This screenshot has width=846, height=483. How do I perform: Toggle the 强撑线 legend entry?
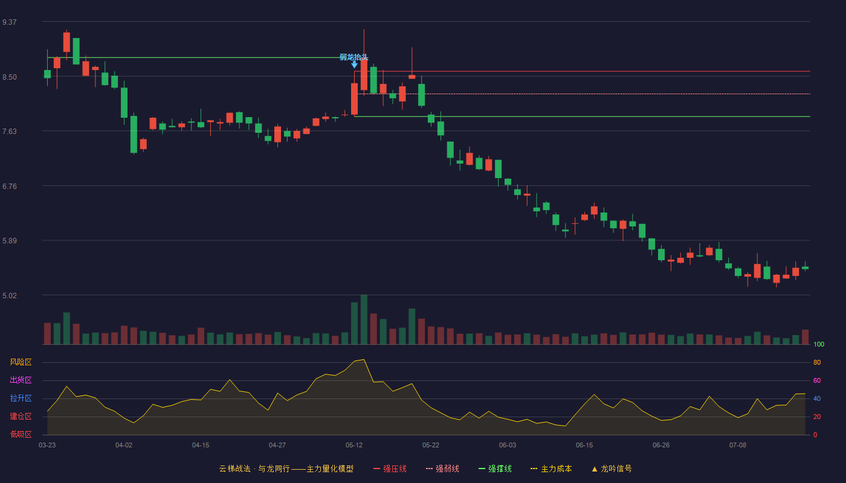click(x=495, y=469)
